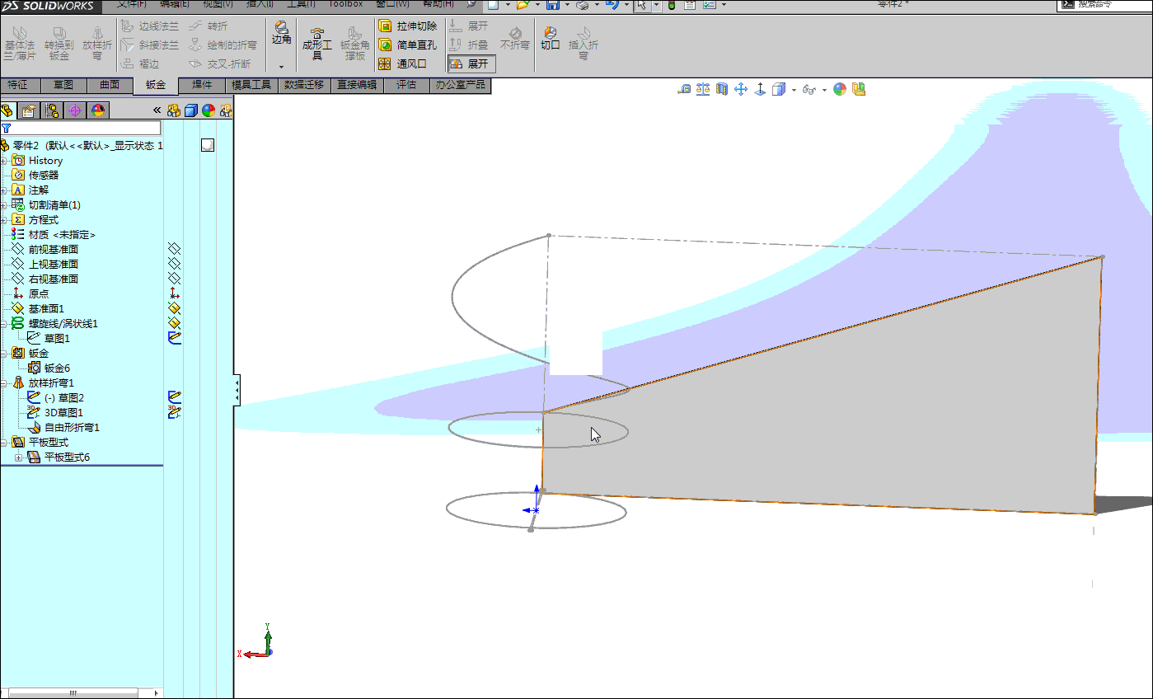Select the 通风口 vent tool
Screen dimensions: 1153x699
pos(402,63)
